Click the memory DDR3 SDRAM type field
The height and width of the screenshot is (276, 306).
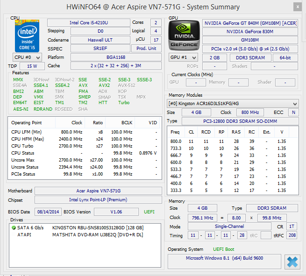pyautogui.click(x=272, y=208)
